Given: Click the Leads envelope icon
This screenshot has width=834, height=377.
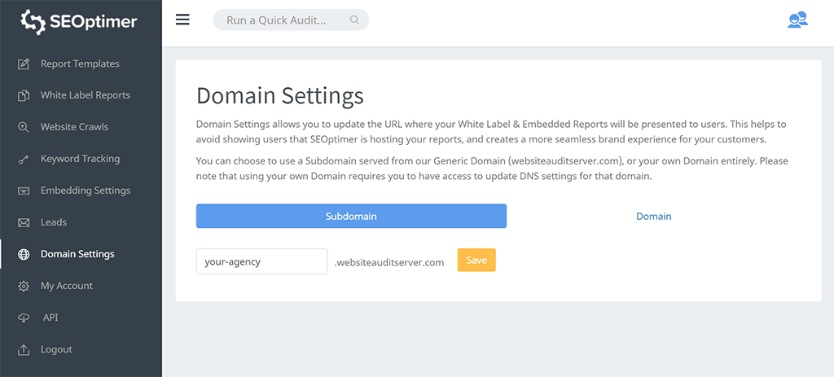Looking at the screenshot, I should (24, 222).
